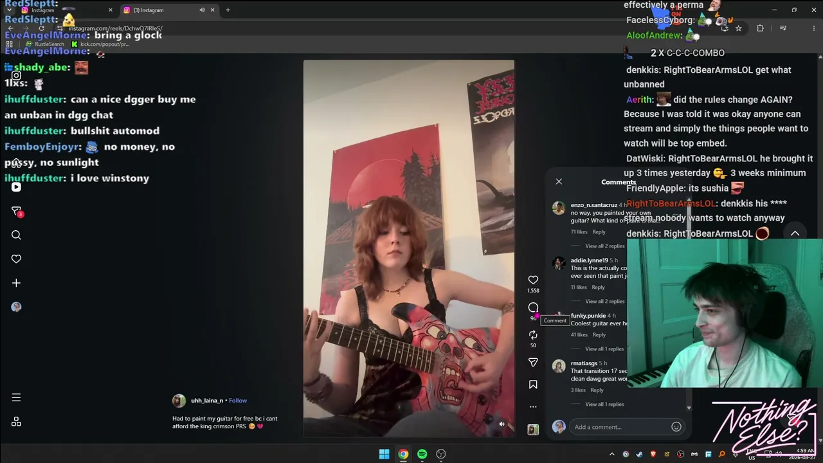This screenshot has height=463, width=823.
Task: Open the Meta apps icon at sidebar bottom
Action: click(16, 422)
